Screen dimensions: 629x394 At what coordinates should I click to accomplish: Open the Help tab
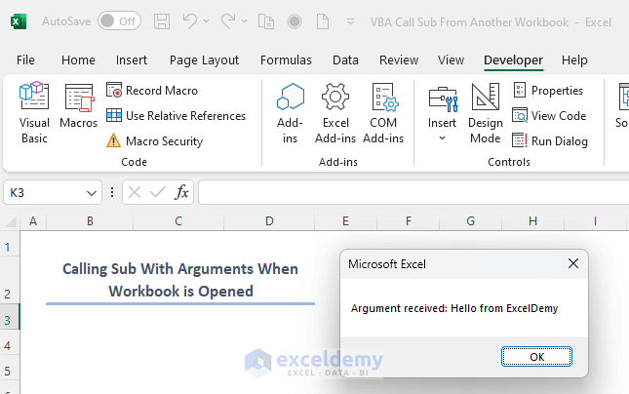point(574,60)
